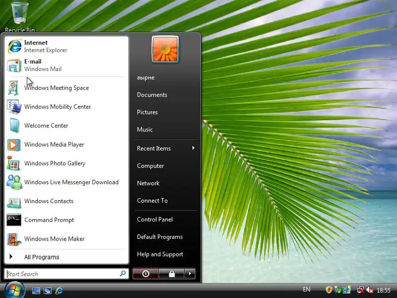Viewport: 397px width, 298px height.
Task: Open the Recycle Bin on the desktop
Action: 20,16
